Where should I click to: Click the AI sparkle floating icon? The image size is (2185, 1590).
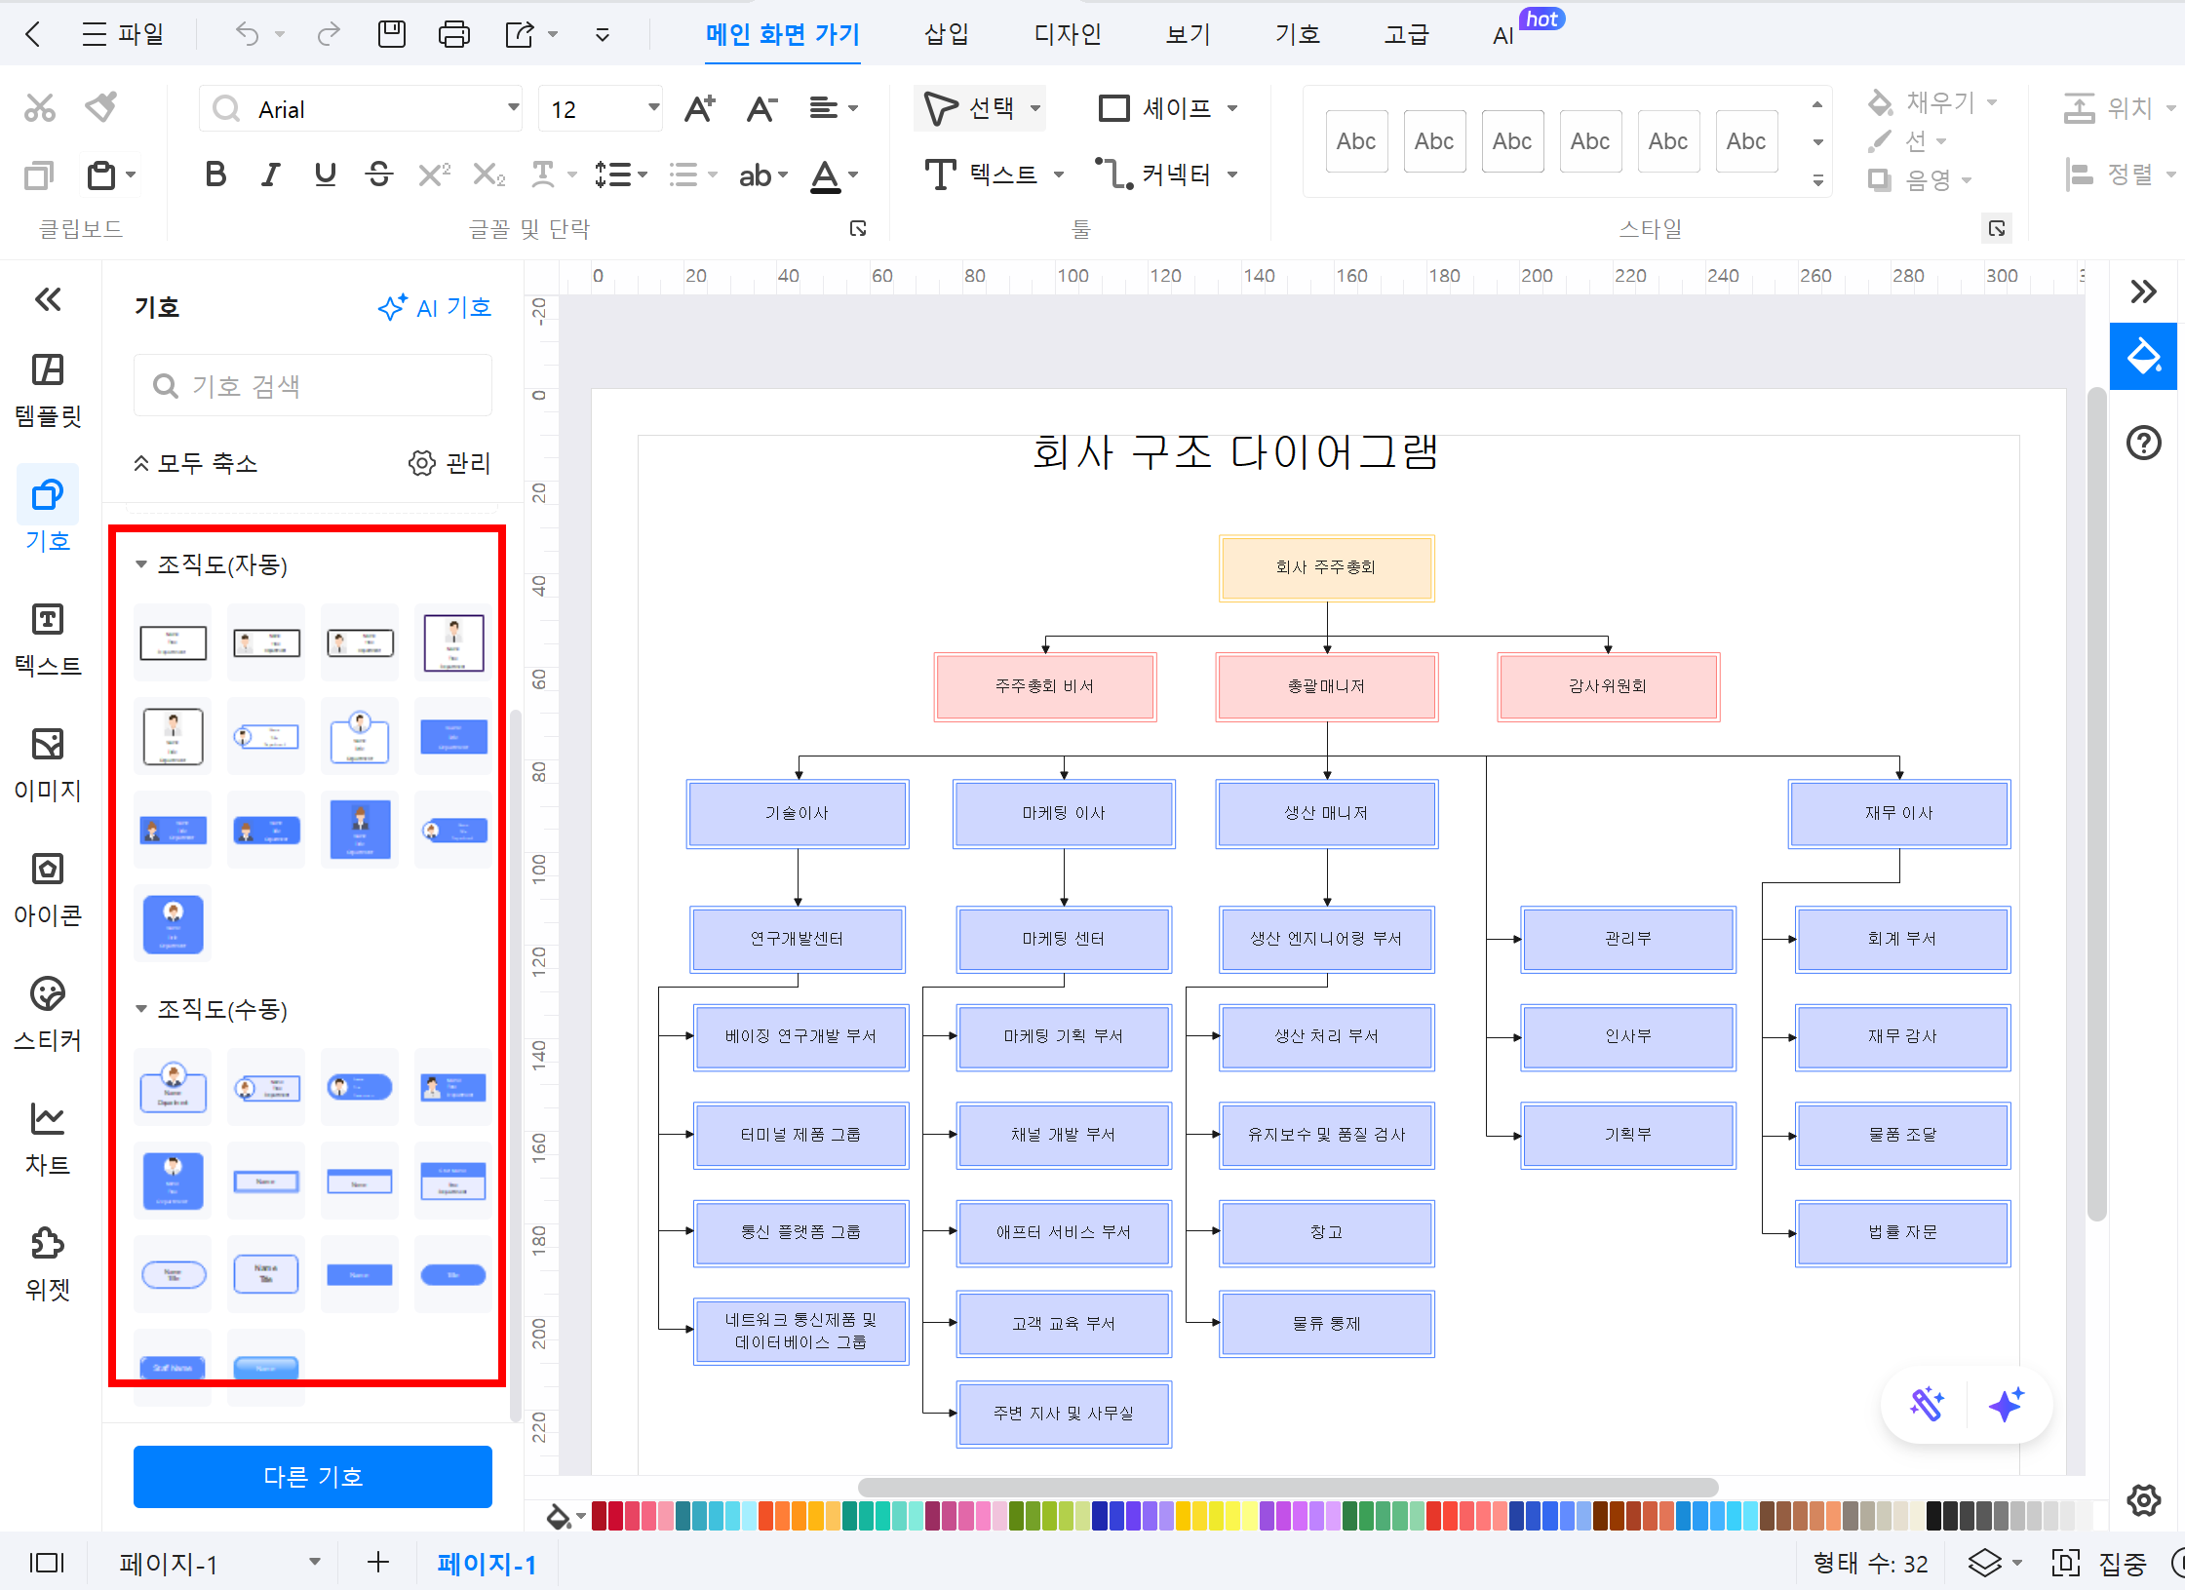coord(2007,1405)
